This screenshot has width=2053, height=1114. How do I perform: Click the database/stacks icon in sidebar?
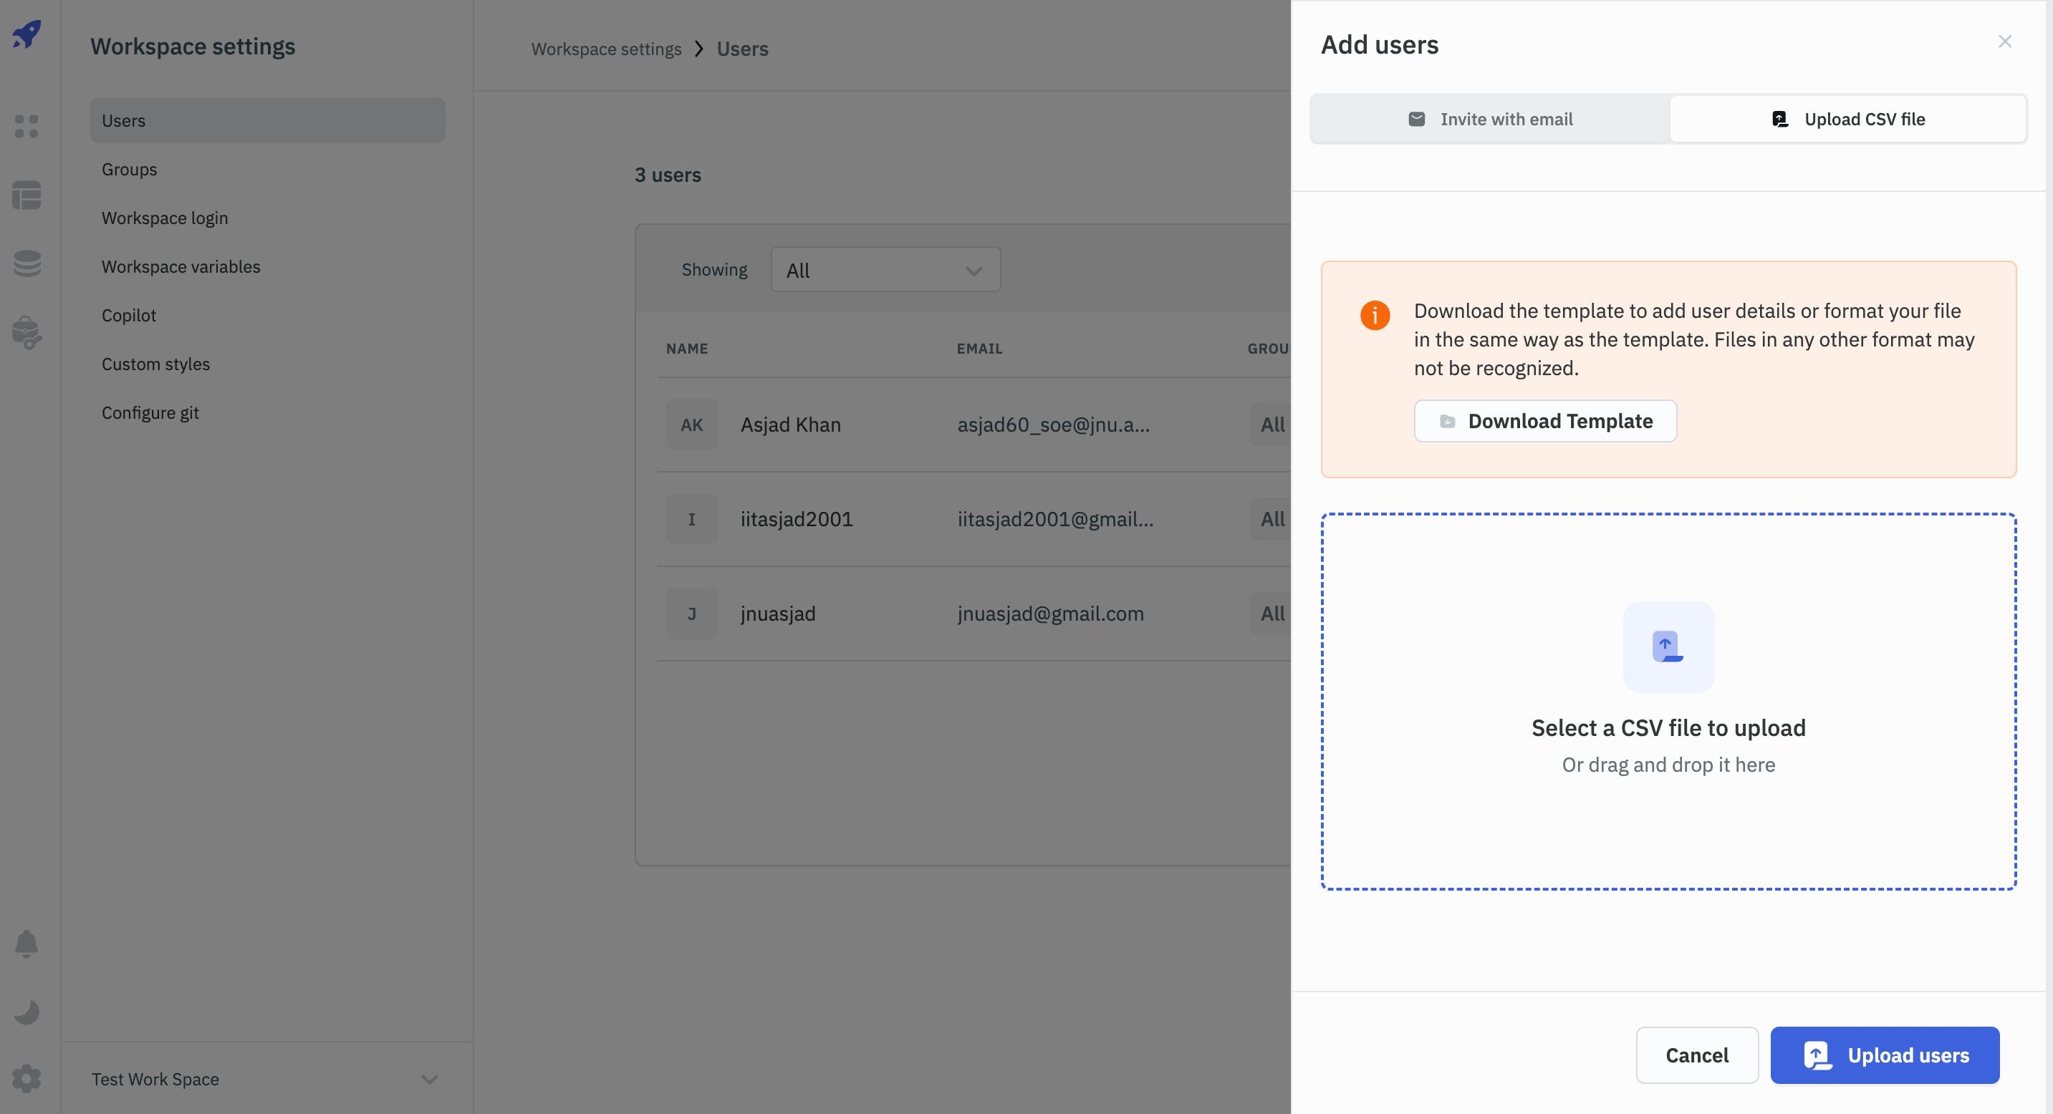29,262
